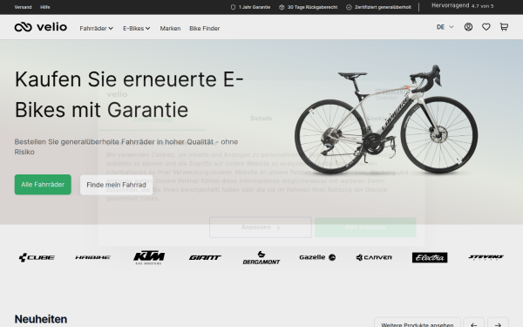
Task: Select the Carver brand logo
Action: click(x=374, y=257)
